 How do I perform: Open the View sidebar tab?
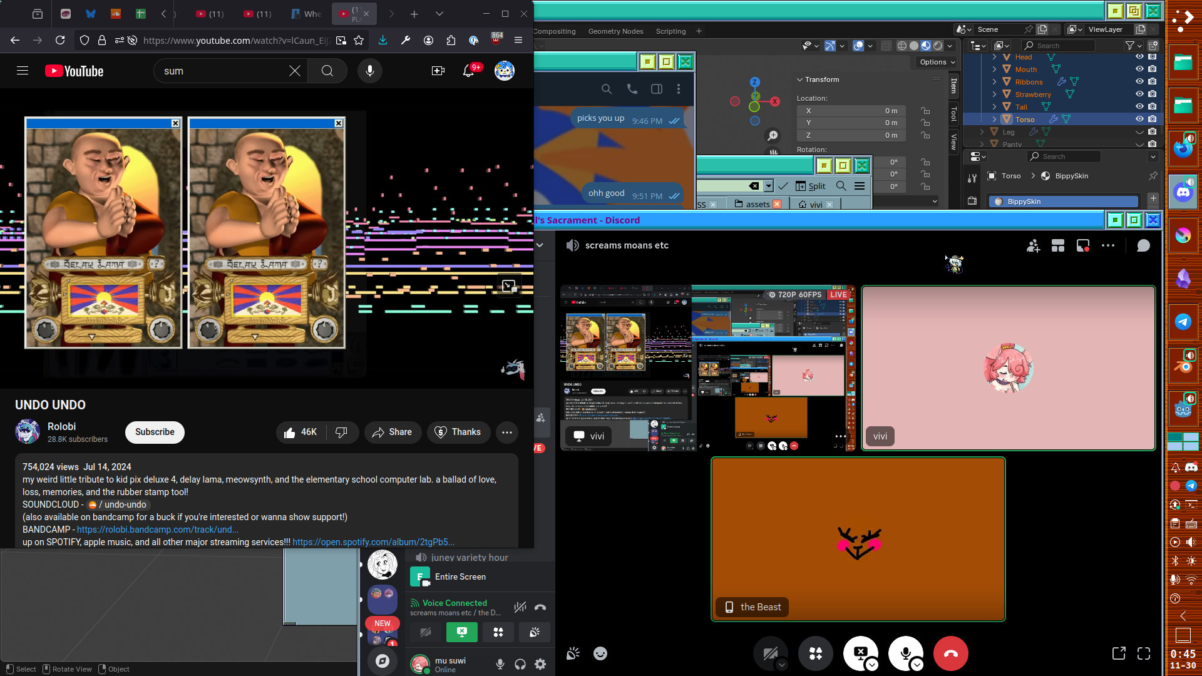pyautogui.click(x=953, y=142)
